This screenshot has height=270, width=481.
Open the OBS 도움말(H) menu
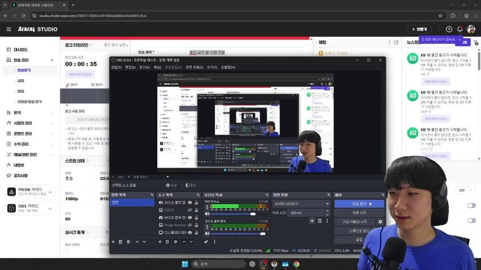(x=228, y=67)
